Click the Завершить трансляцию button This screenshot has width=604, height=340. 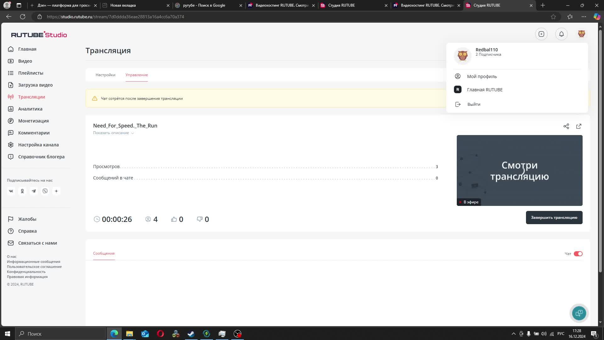coord(554,218)
